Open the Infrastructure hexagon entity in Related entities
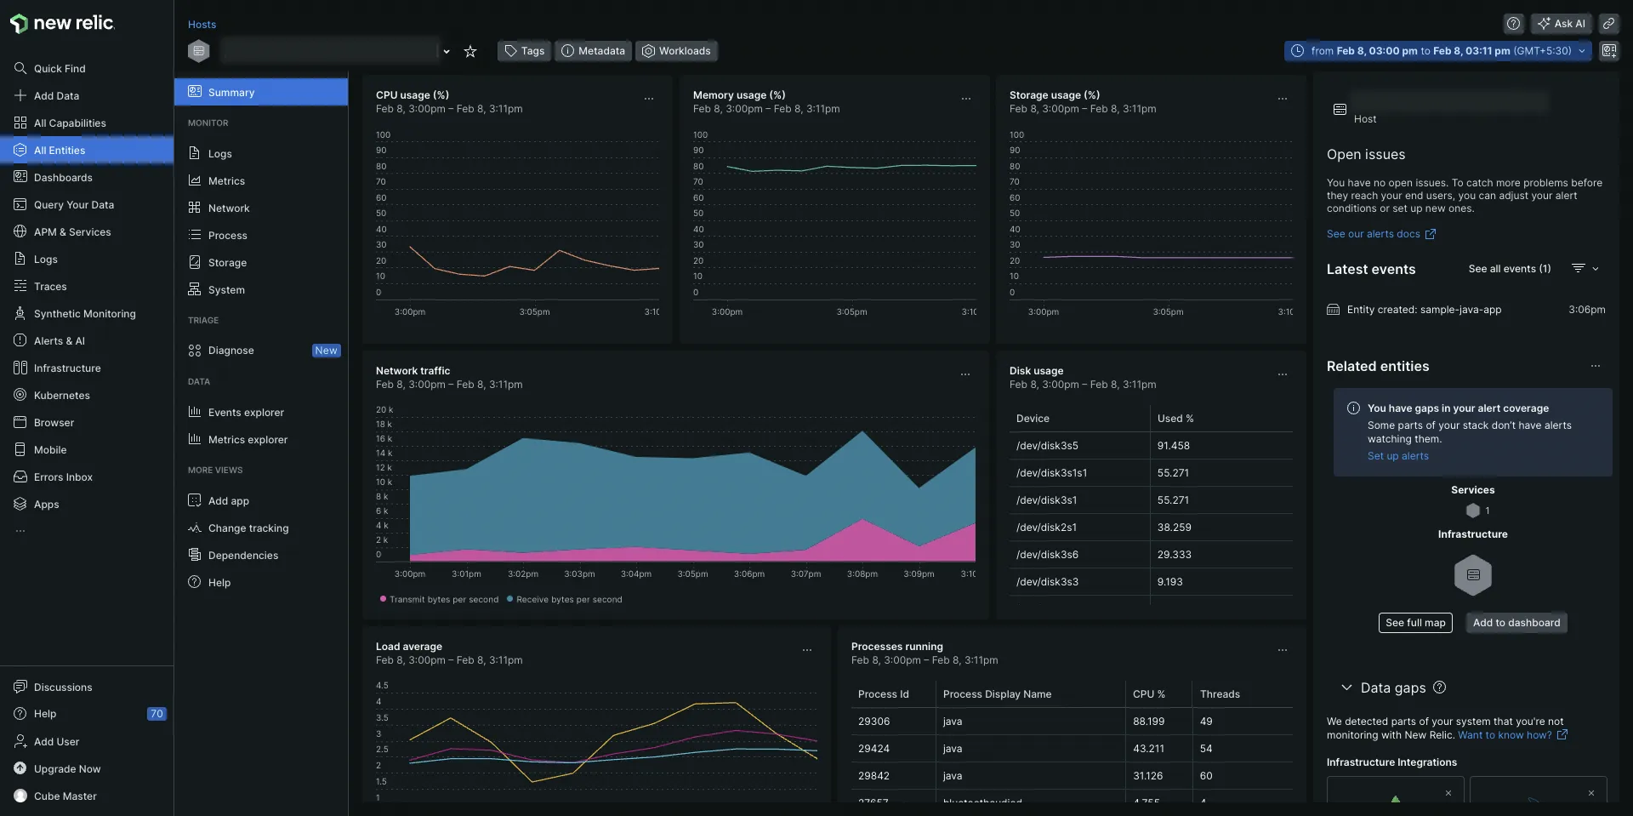The width and height of the screenshot is (1633, 816). [x=1473, y=575]
